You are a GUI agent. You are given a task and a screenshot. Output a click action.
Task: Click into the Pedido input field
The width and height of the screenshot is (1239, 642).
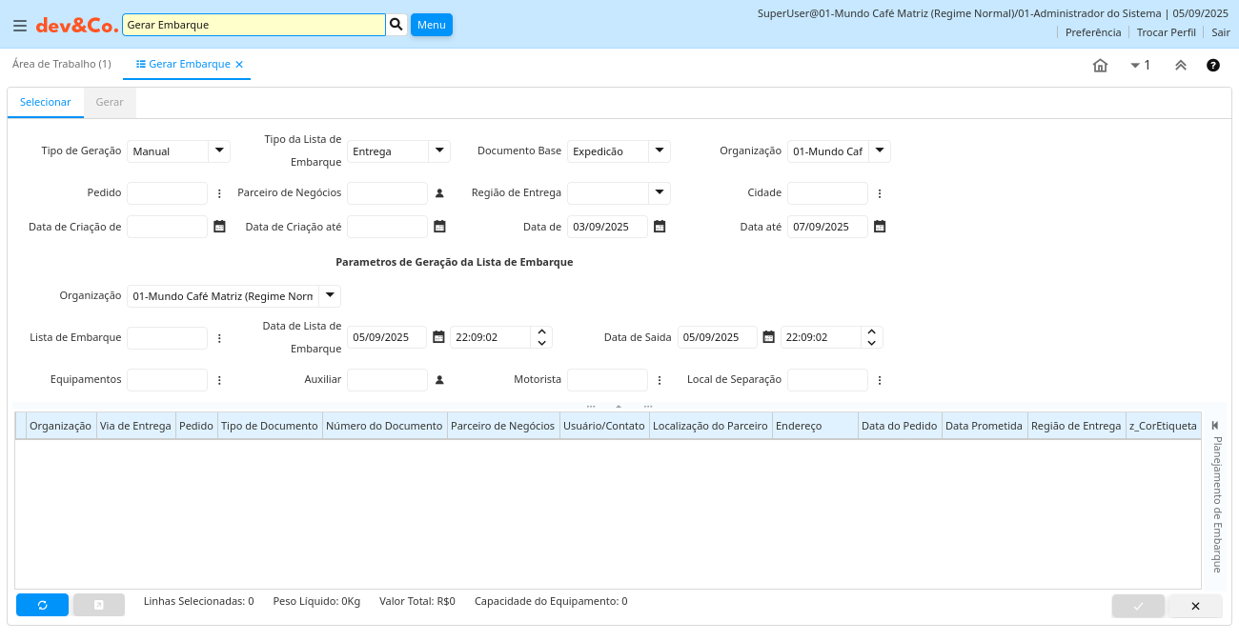click(167, 193)
